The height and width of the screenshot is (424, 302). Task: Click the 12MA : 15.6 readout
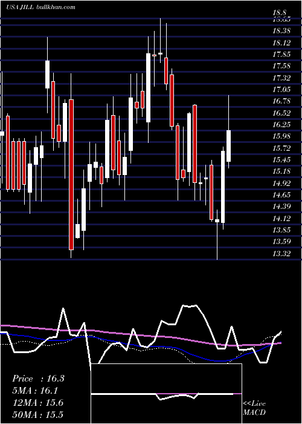37,402
